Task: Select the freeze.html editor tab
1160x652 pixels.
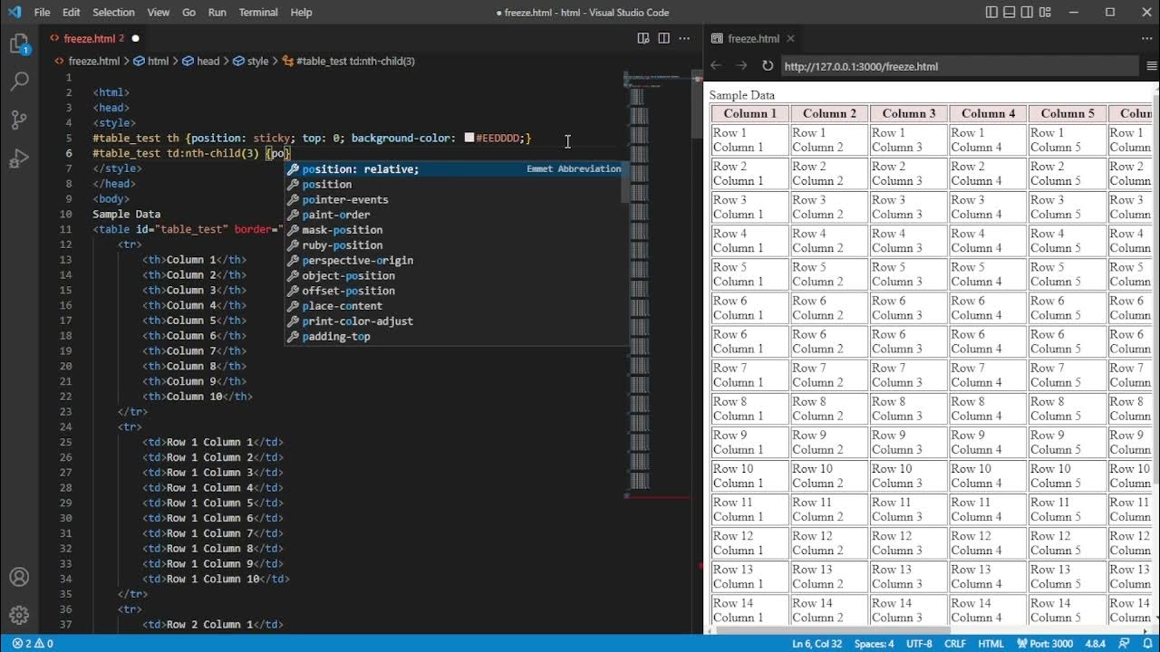Action: tap(89, 38)
